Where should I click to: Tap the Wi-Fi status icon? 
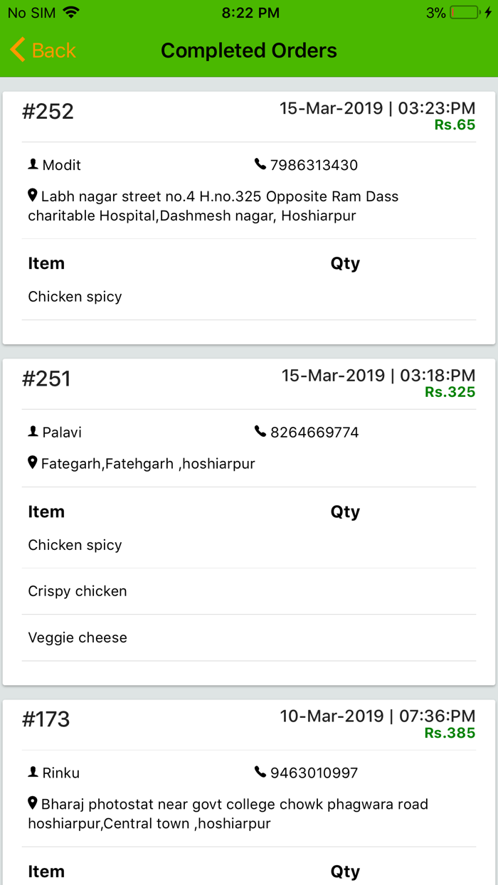(x=70, y=12)
